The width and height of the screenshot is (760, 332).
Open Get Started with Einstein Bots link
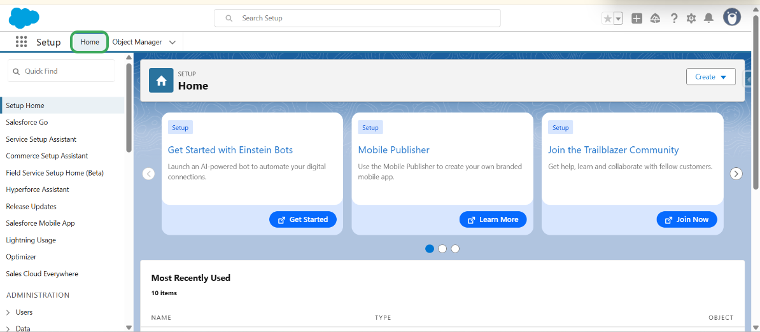[230, 150]
